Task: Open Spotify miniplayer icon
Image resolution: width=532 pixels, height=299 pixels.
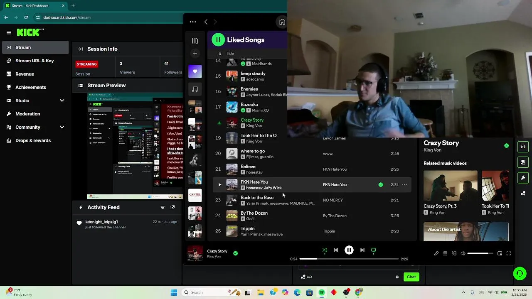Action: 500,253
